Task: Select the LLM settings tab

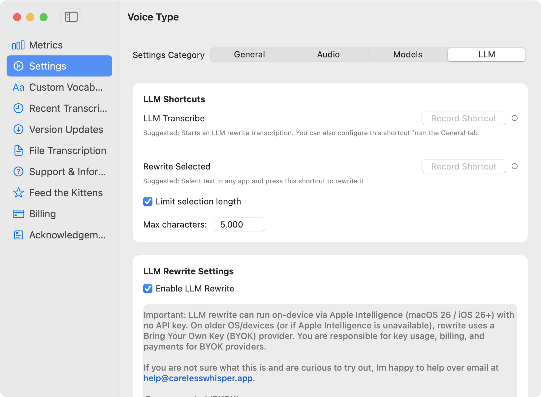Action: pyautogui.click(x=487, y=55)
